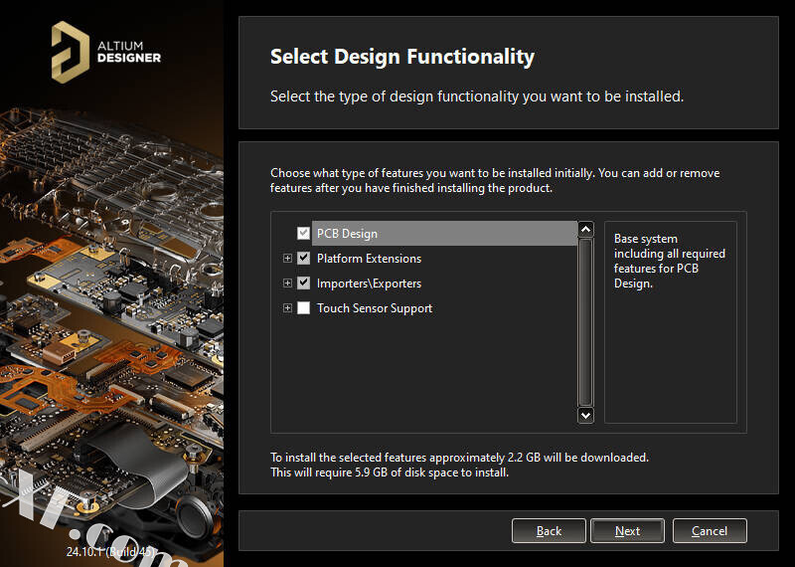Click the feature list scrollbar thumb
Screen dimensions: 795x567
[585, 322]
